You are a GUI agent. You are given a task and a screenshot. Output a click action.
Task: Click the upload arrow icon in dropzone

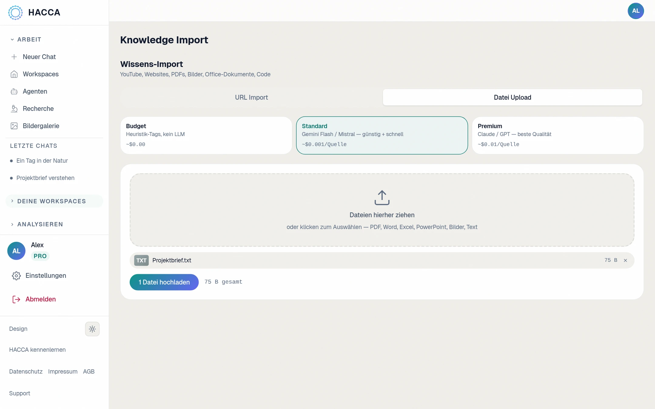(x=382, y=198)
